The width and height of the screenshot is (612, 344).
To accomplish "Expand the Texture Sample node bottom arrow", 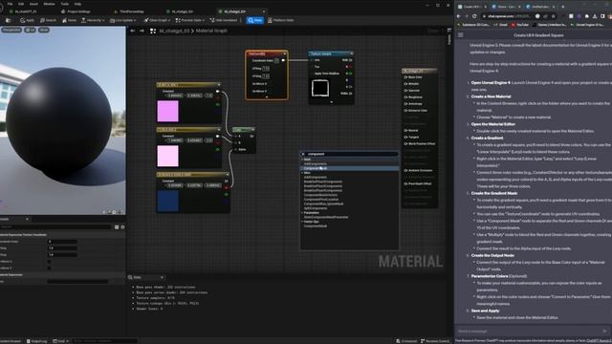I will click(332, 102).
